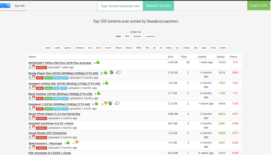Click the download icon under Spectrasonics - Keyscape
Viewport: 271px width, 155px height.
(30, 147)
